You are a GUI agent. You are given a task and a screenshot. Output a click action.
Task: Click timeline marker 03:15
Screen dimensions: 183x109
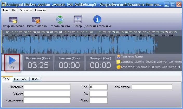point(173,32)
